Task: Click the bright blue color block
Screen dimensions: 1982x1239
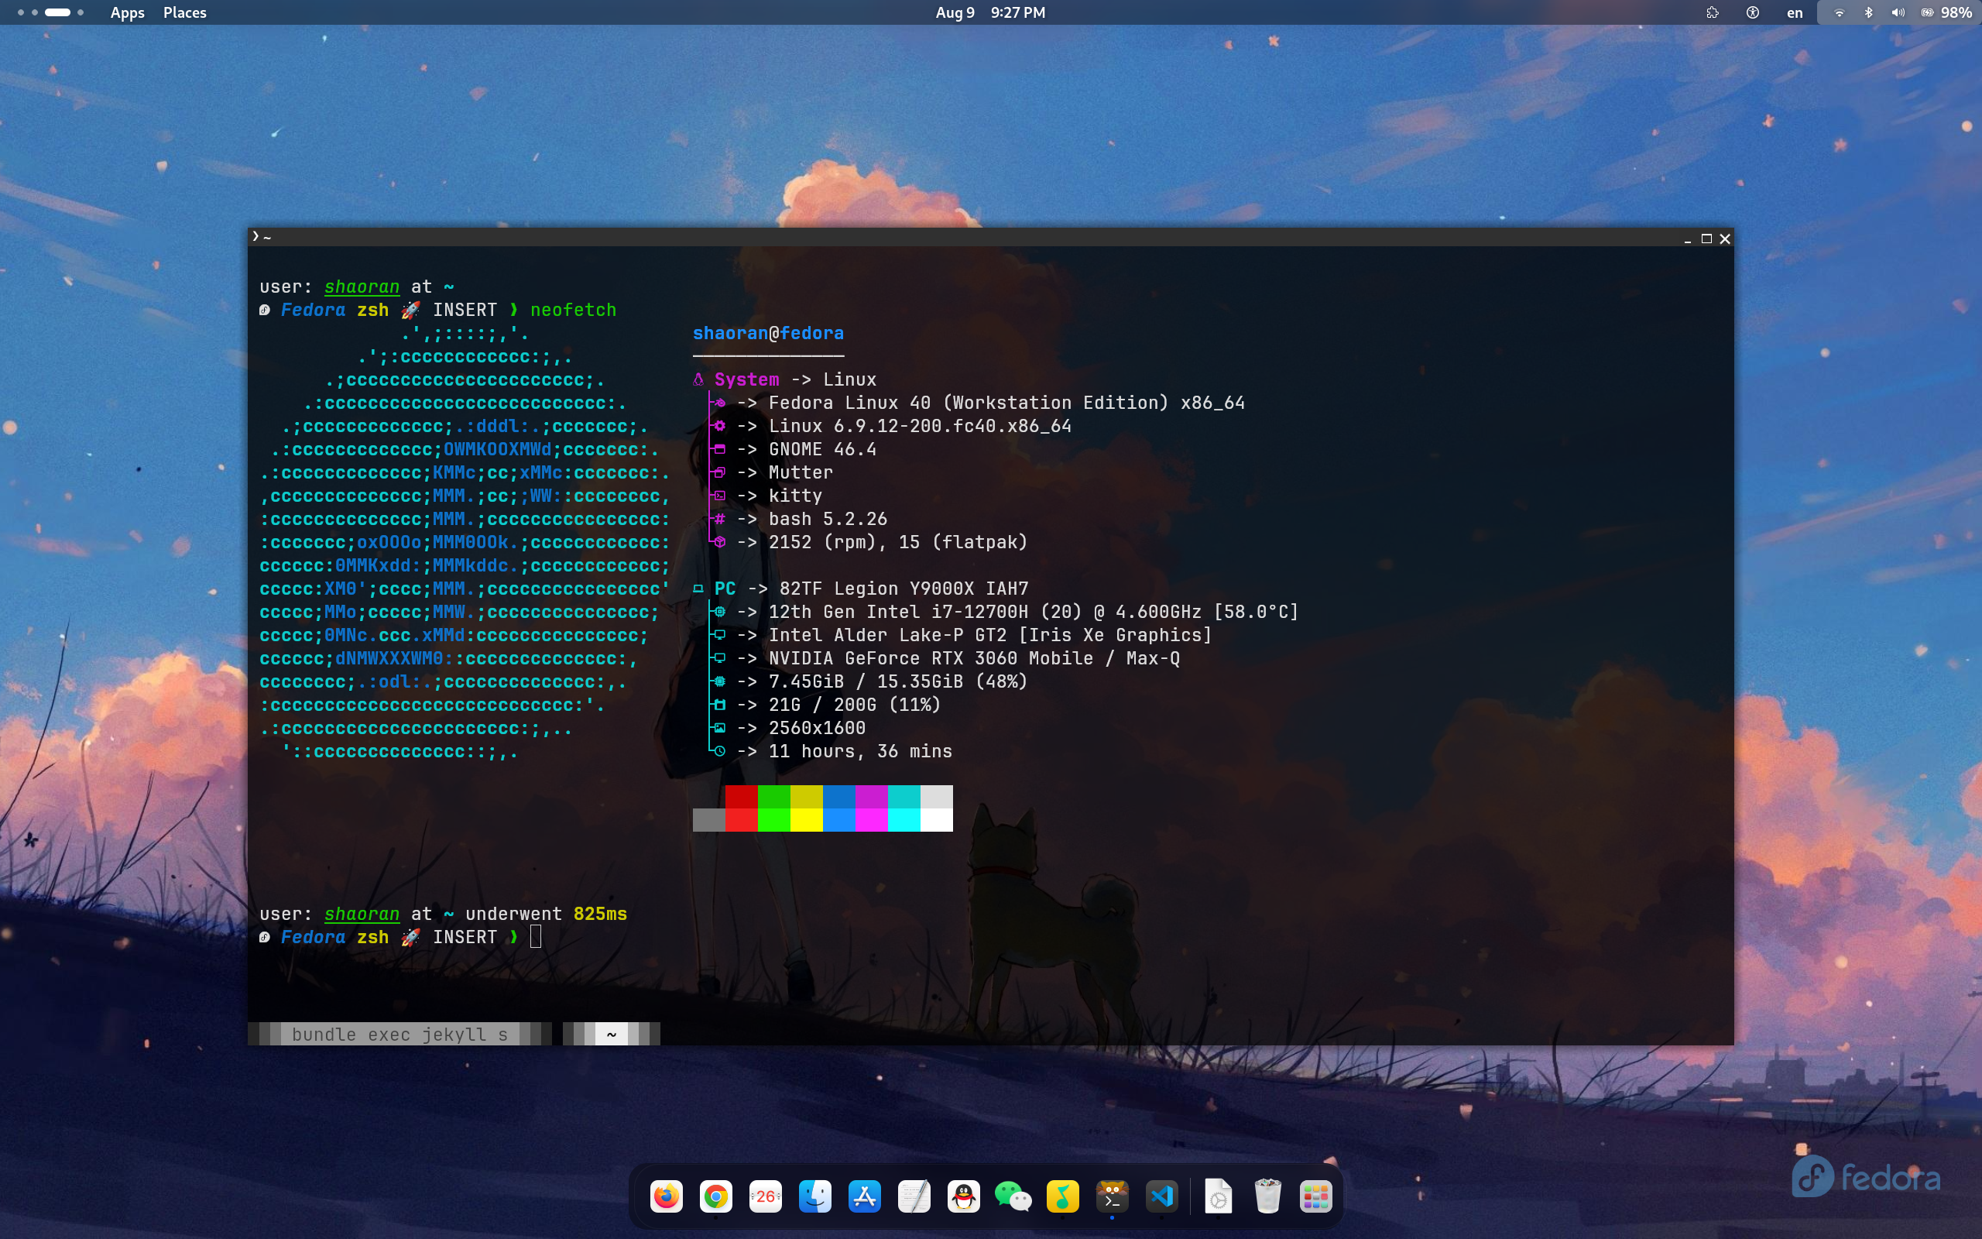Action: pyautogui.click(x=839, y=819)
